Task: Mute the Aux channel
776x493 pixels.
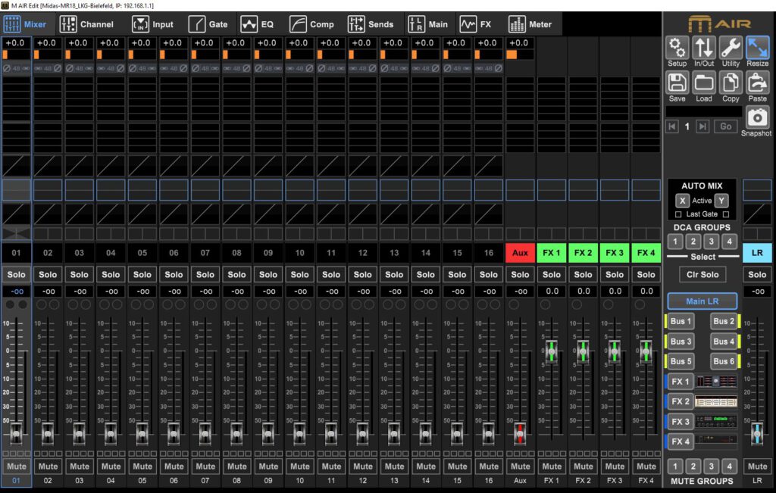Action: pos(520,466)
